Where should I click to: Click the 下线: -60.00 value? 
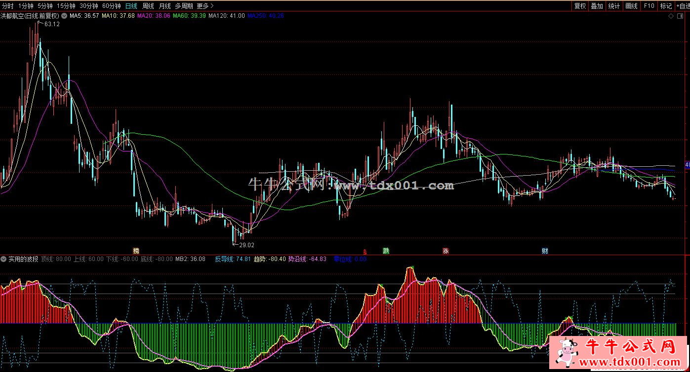coord(122,259)
